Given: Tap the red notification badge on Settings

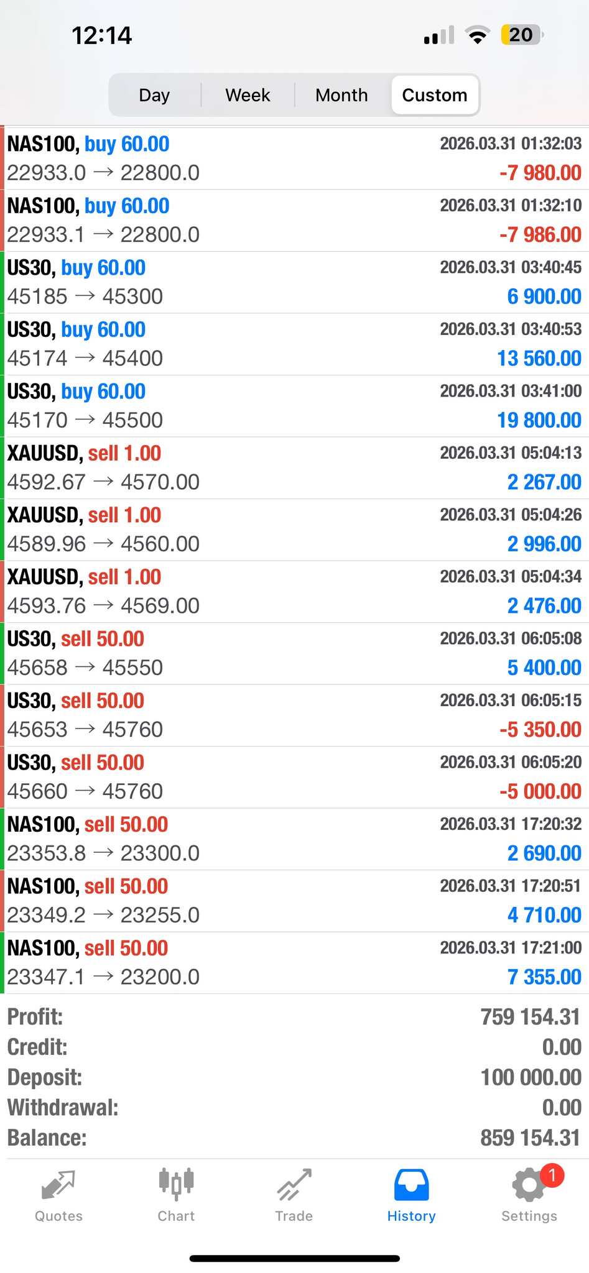Looking at the screenshot, I should [552, 1175].
